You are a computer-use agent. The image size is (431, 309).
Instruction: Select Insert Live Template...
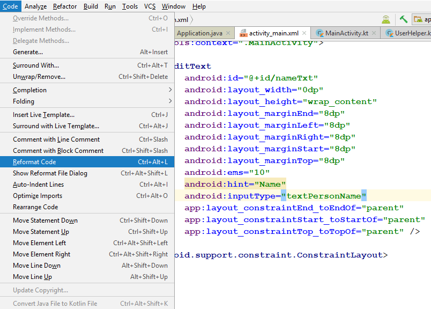[87, 115]
